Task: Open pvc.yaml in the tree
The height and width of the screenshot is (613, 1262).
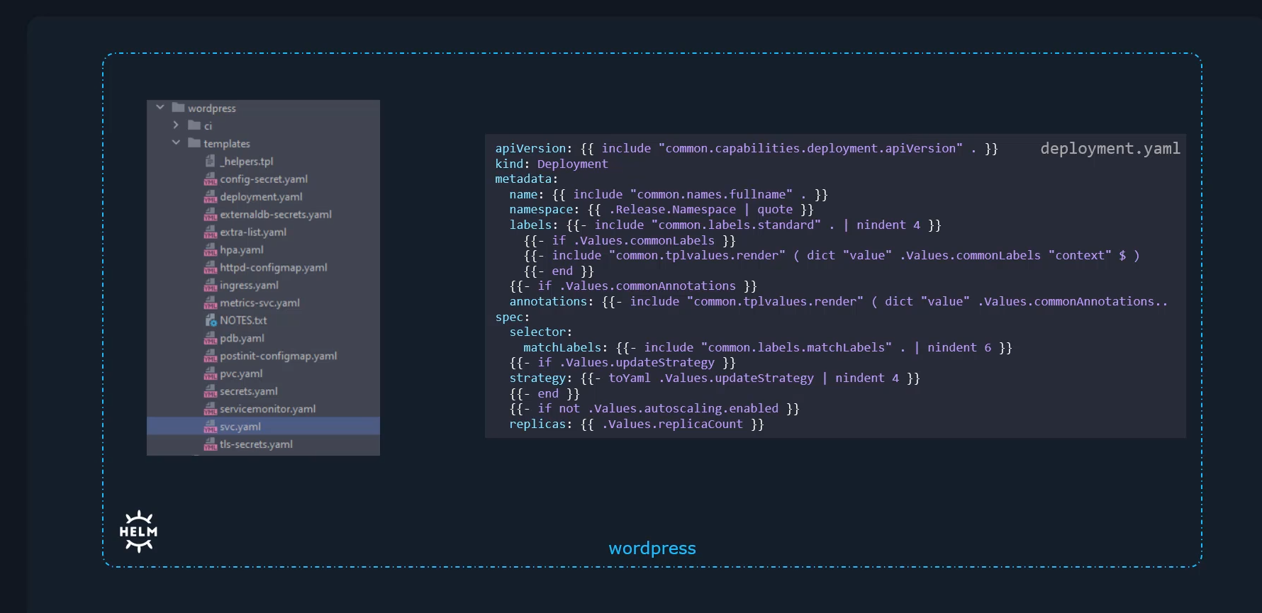Action: click(x=241, y=374)
